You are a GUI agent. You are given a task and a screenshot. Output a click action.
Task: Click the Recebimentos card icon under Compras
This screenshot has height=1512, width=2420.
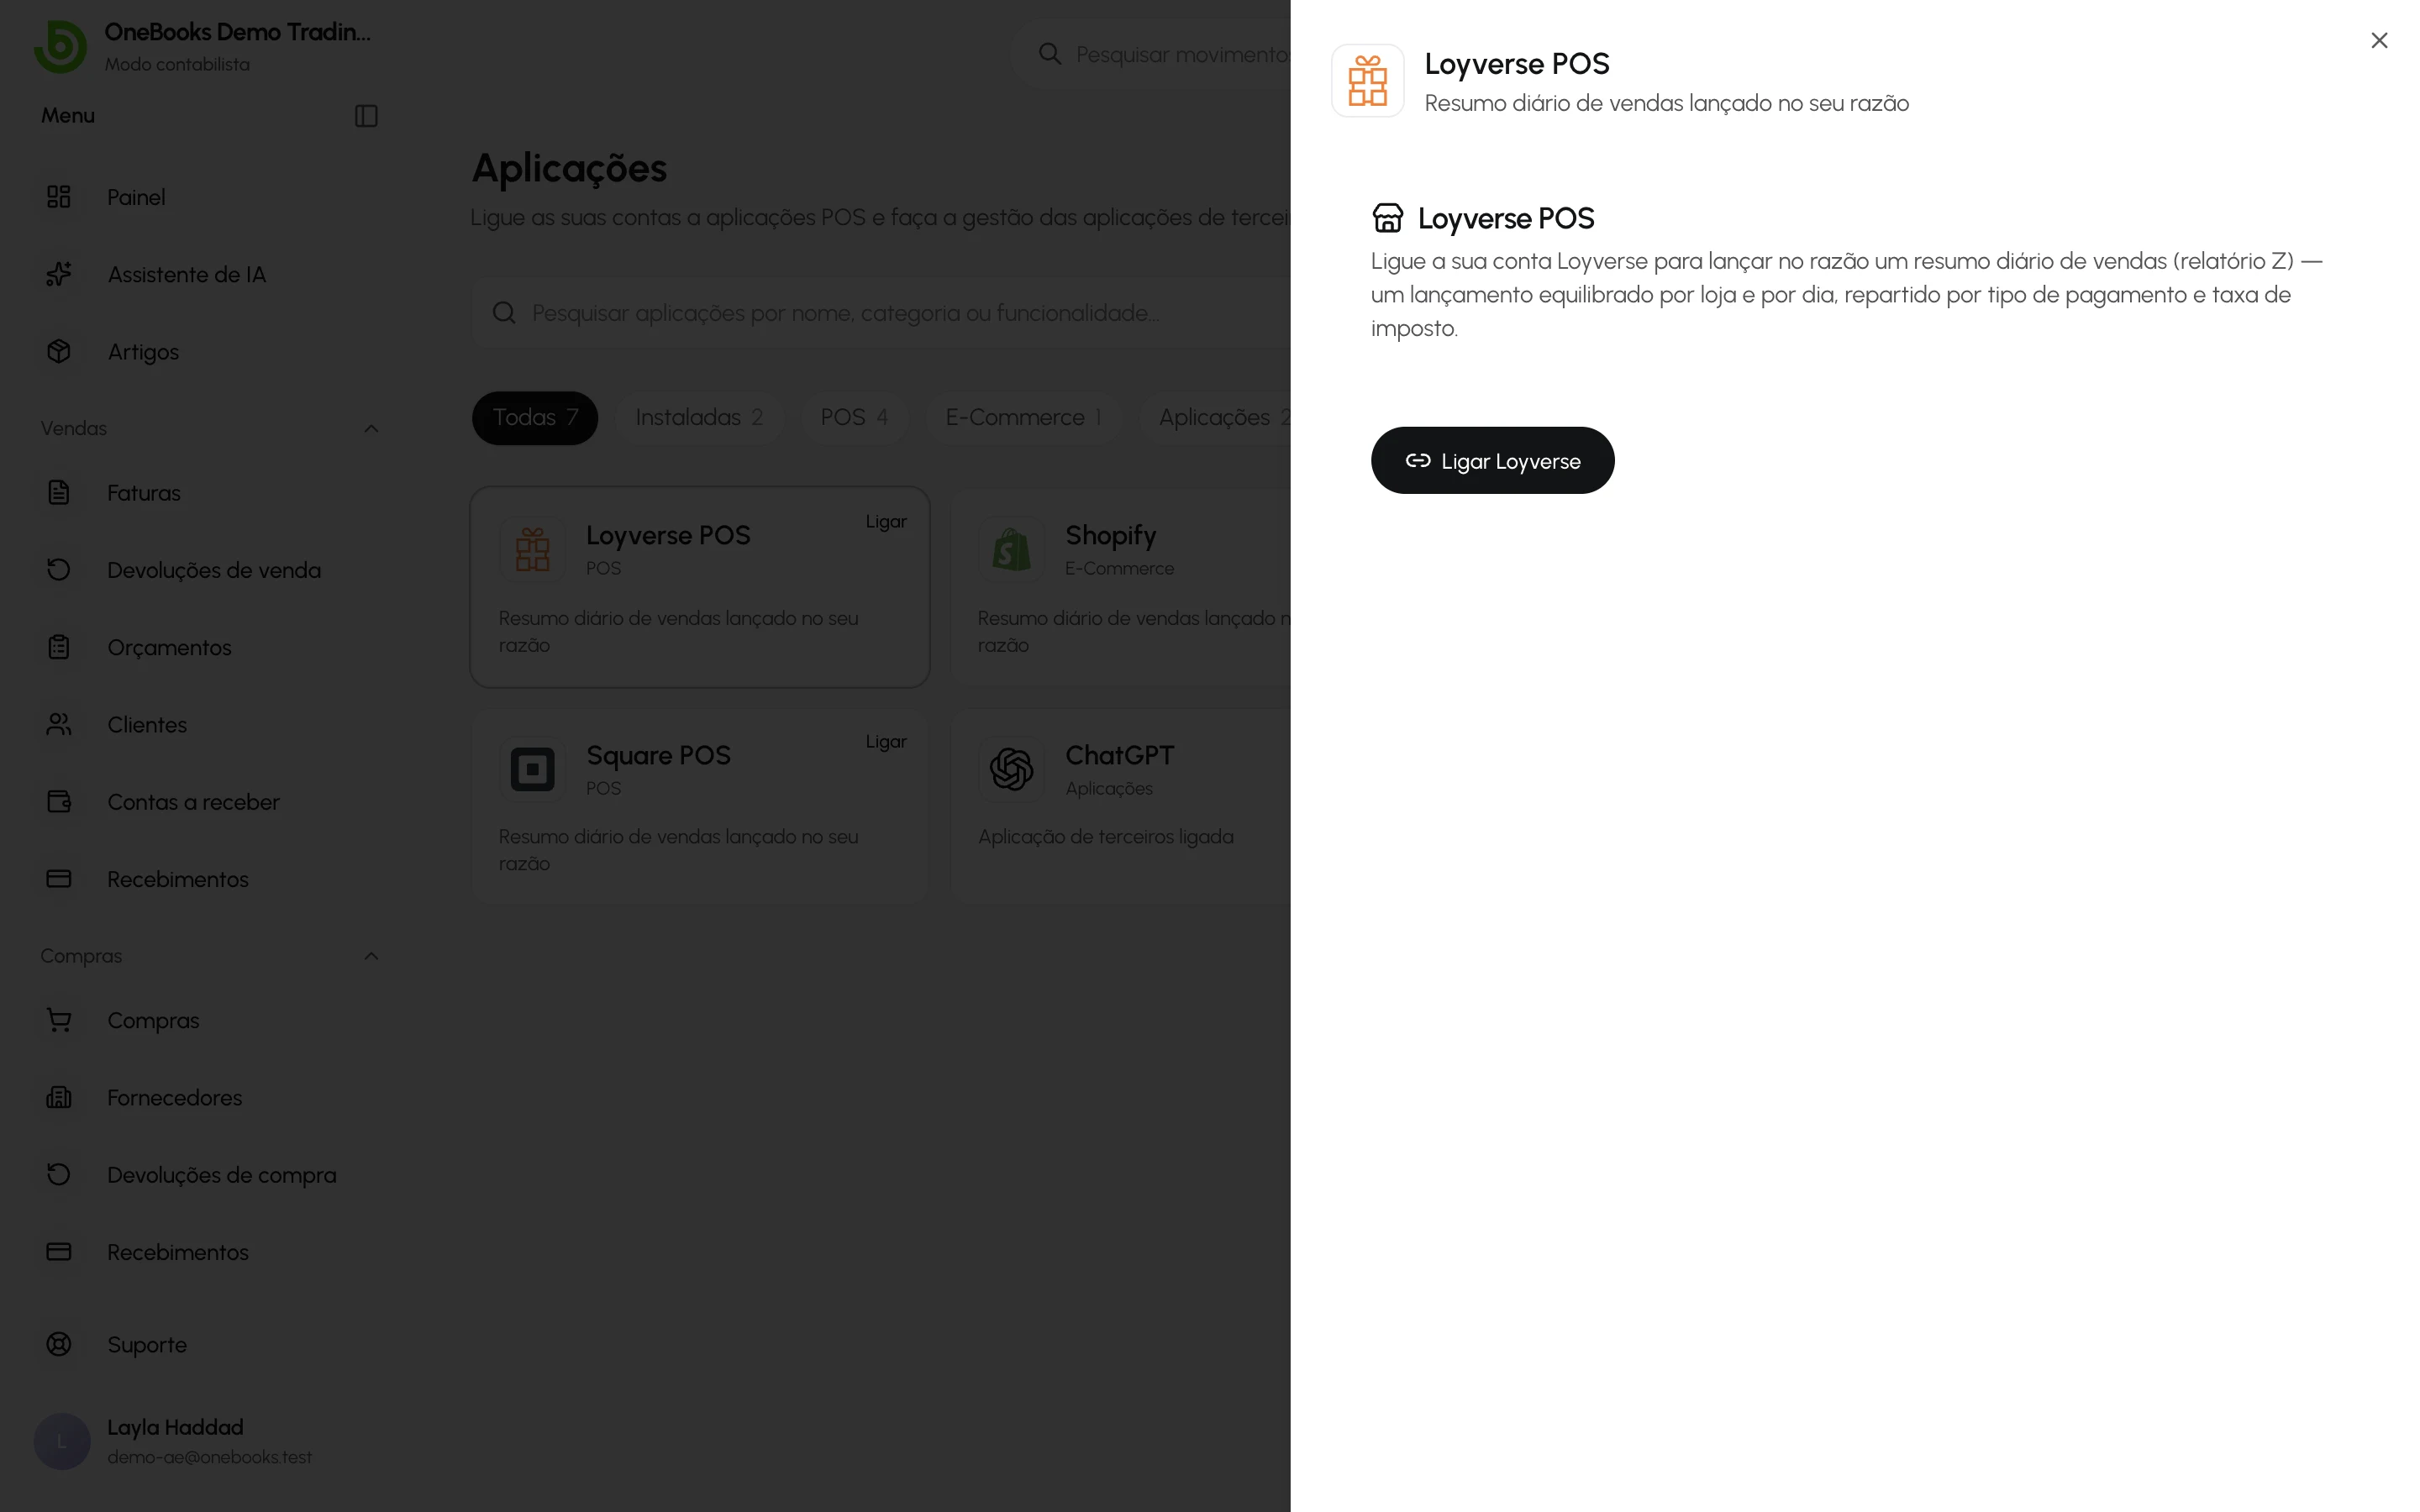coord(59,1251)
